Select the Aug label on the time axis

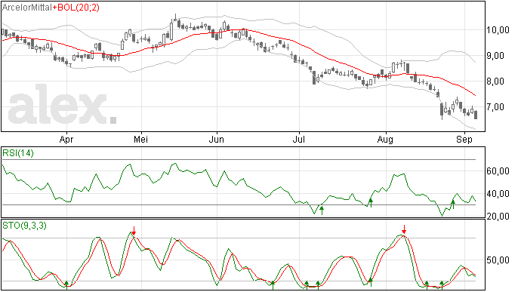(385, 140)
